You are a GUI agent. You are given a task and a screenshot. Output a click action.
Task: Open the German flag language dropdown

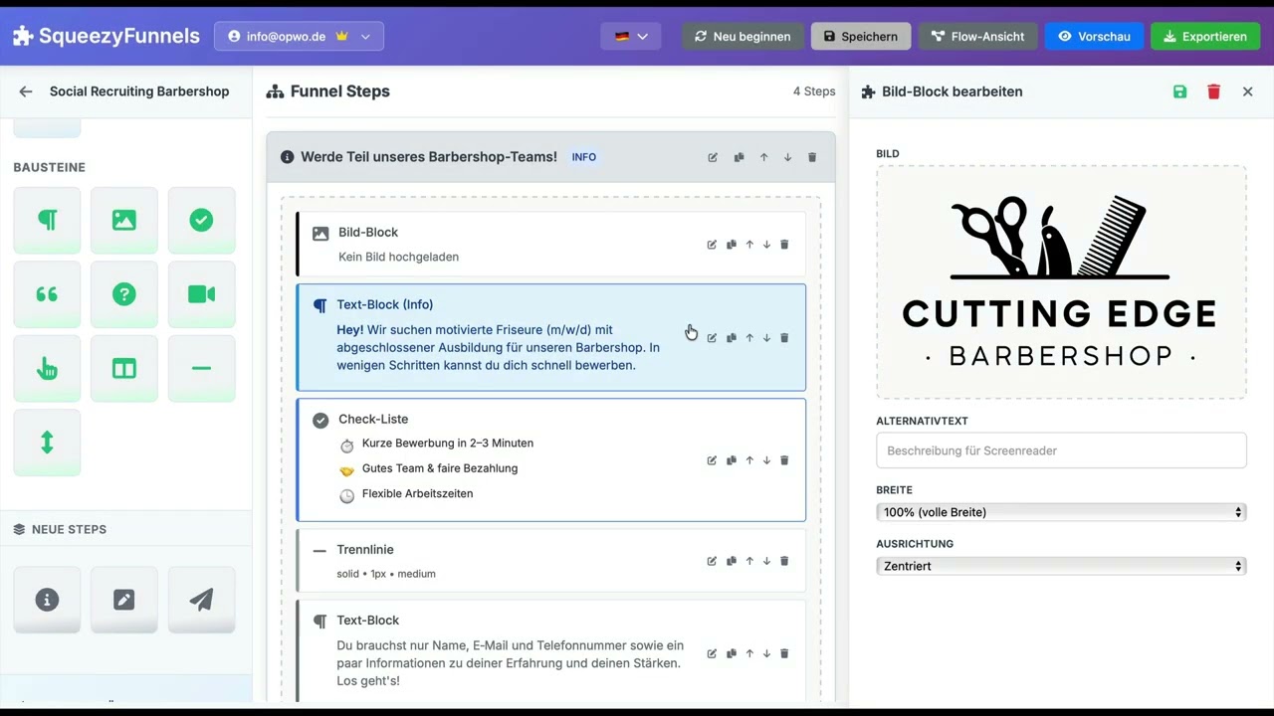pos(631,36)
